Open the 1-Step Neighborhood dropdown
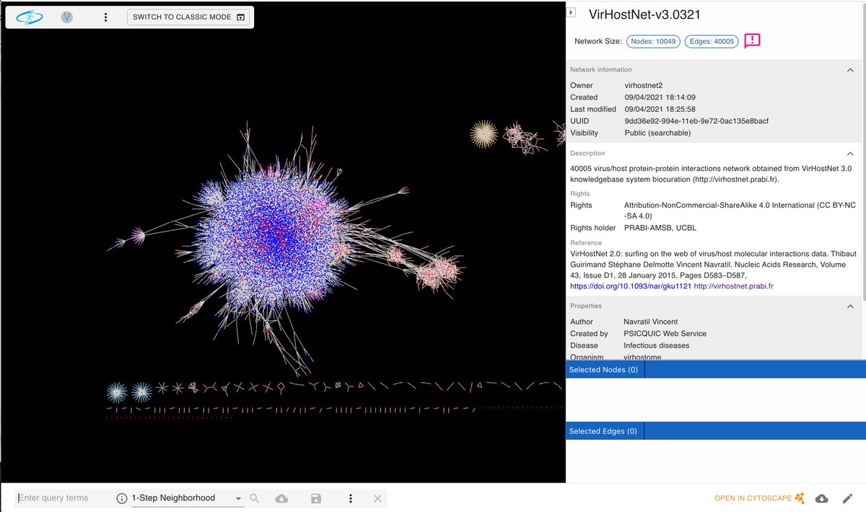This screenshot has height=512, width=866. tap(188, 498)
